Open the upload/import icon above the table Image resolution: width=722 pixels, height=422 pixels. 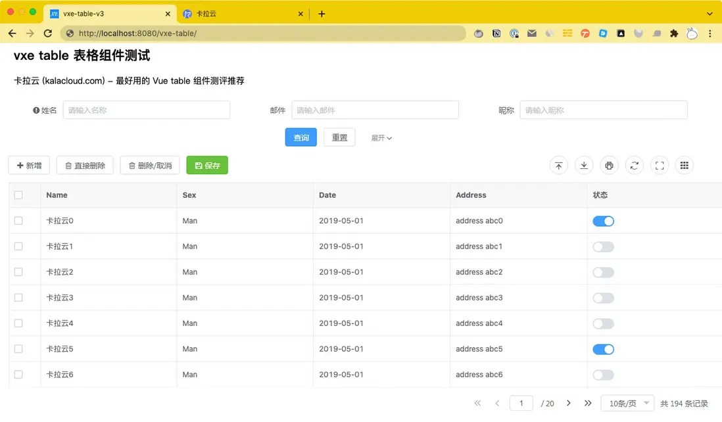tap(558, 165)
